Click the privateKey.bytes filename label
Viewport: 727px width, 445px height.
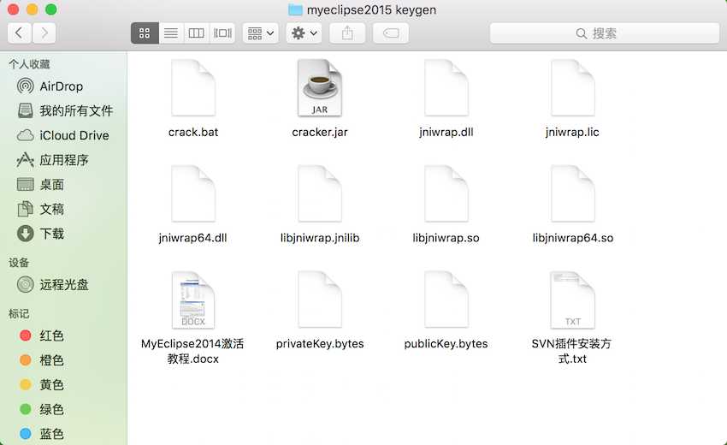point(320,344)
